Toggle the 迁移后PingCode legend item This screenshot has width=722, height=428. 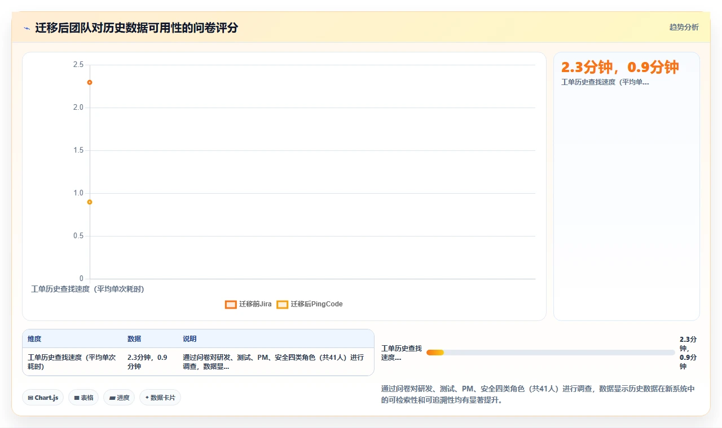[310, 304]
